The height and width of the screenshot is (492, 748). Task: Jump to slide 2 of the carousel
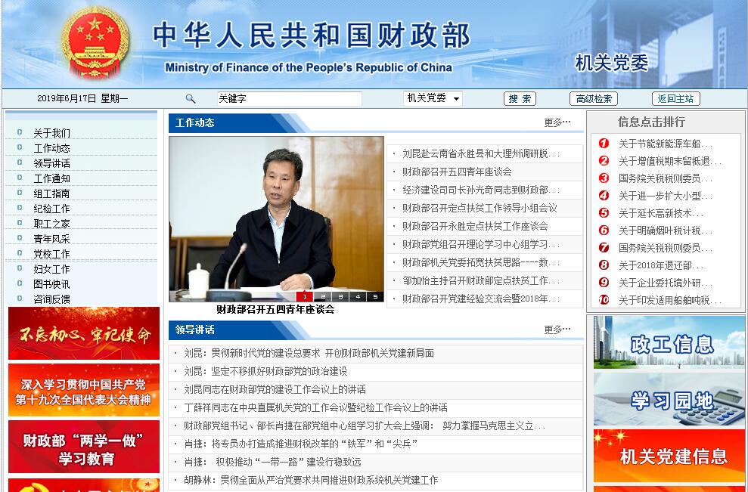[x=322, y=297]
